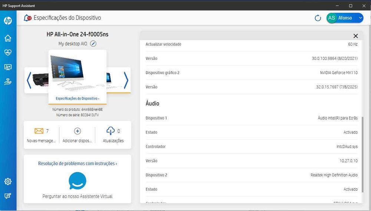This screenshot has height=211, width=371.
Task: Click the Realtek High Definition Audio value
Action: [334, 175]
